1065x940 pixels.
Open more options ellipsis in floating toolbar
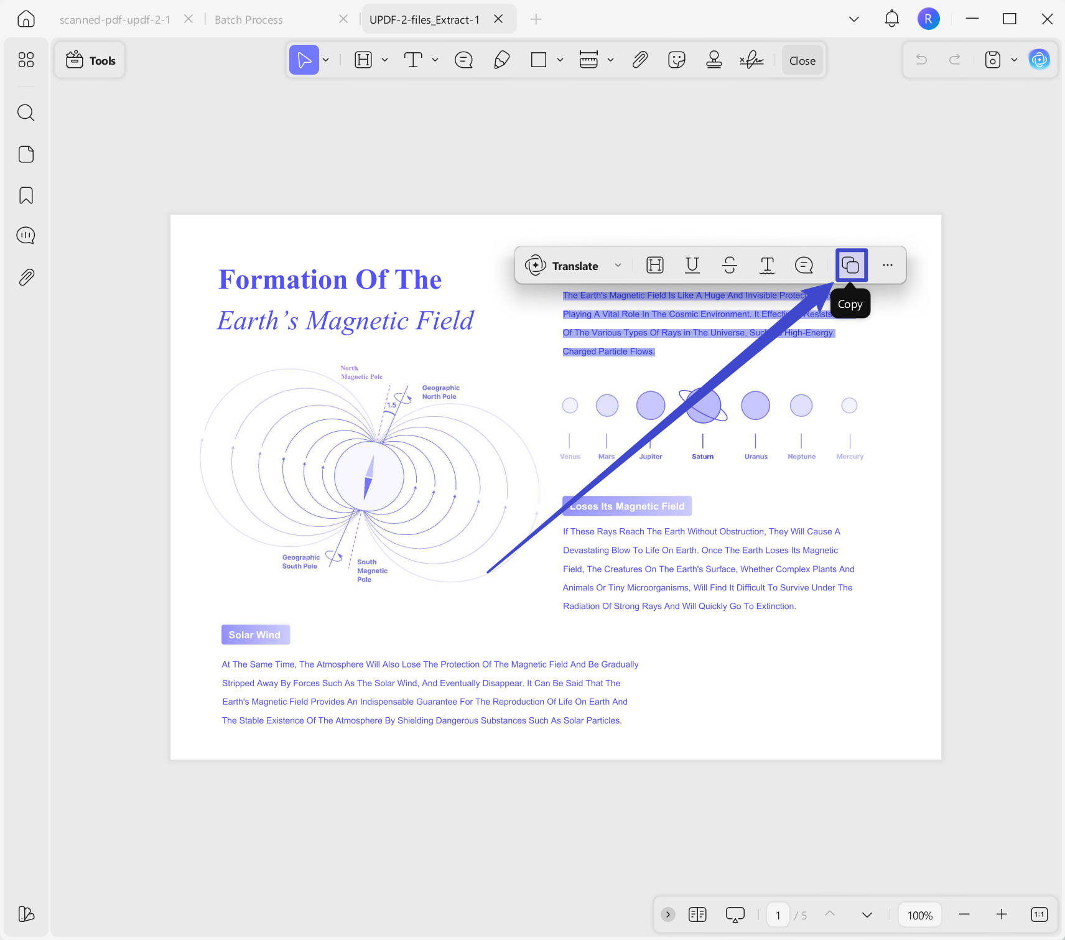tap(888, 265)
